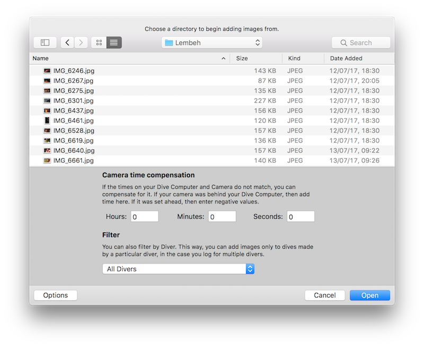The width and height of the screenshot is (424, 347).
Task: Click the Open button
Action: (370, 296)
